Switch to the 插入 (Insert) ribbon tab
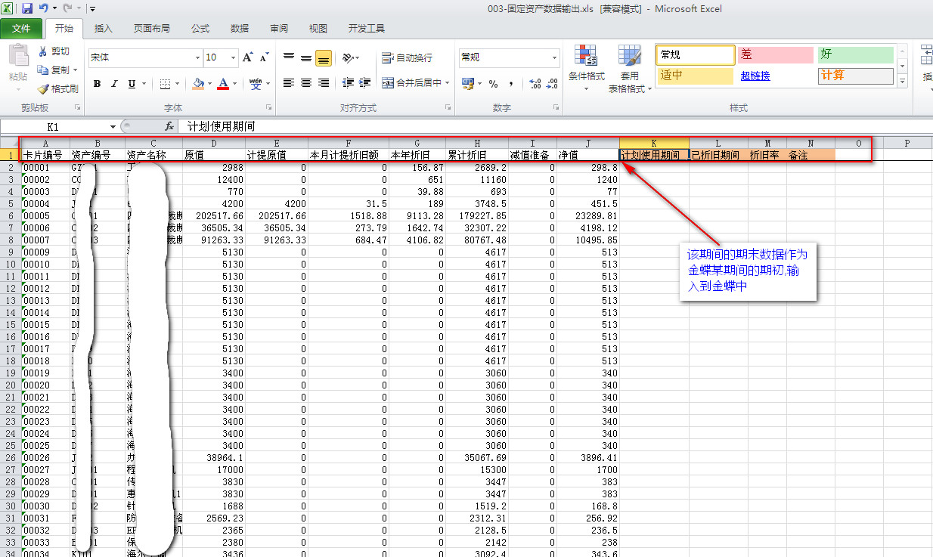 103,29
